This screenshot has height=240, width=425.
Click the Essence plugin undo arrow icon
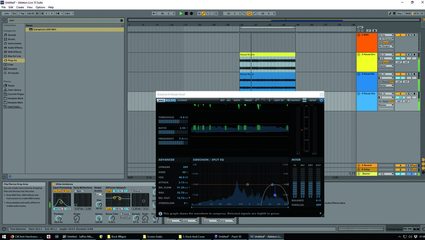[257, 100]
